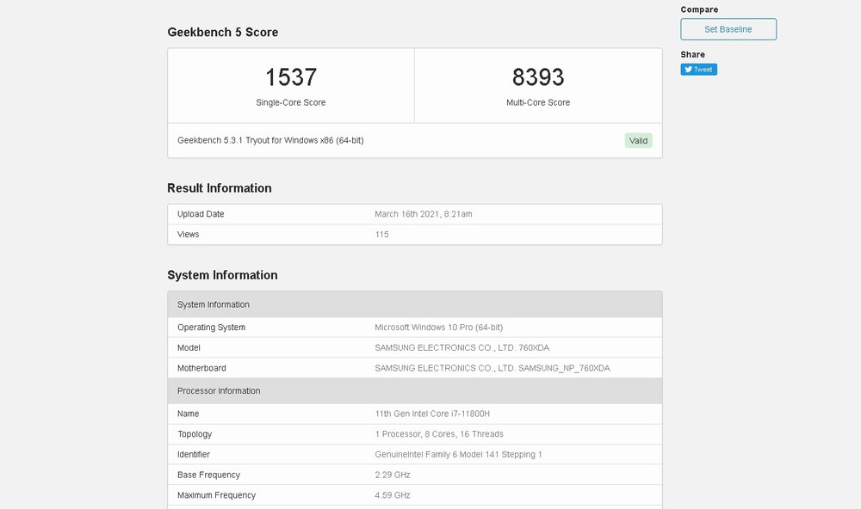The image size is (861, 509).
Task: Click the processor Name label
Action: coord(188,414)
